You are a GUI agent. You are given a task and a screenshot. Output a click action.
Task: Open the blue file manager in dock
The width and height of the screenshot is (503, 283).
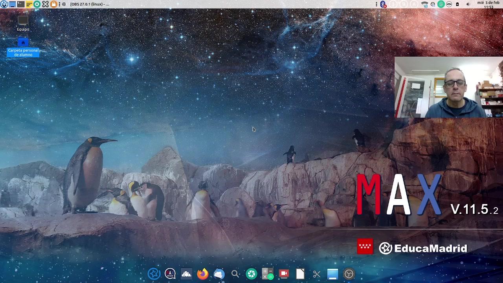[x=332, y=274]
